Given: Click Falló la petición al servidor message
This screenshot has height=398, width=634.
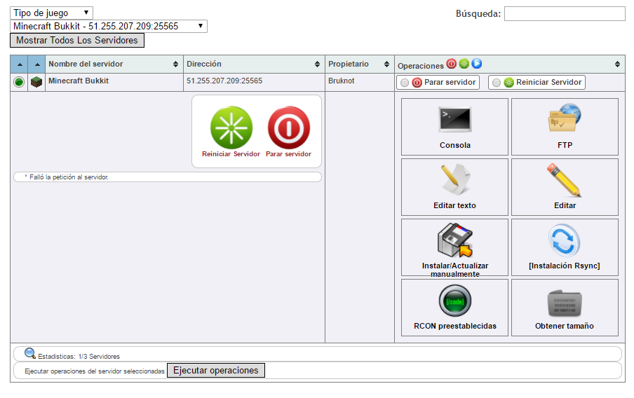Looking at the screenshot, I should (x=67, y=177).
